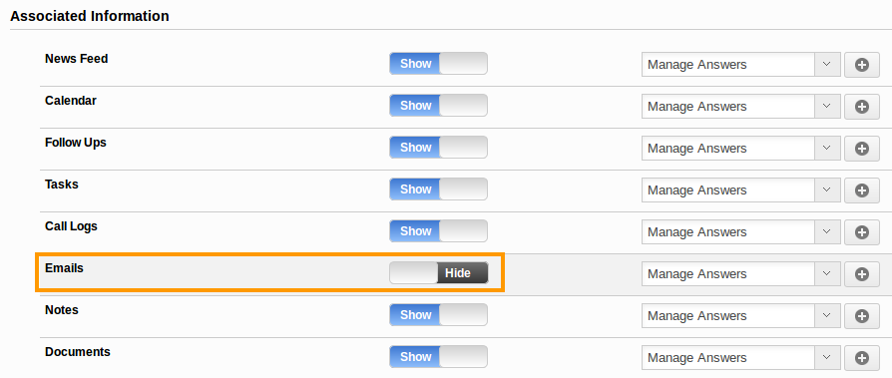
Task: Toggle the Calendar Show switch
Action: (x=439, y=105)
